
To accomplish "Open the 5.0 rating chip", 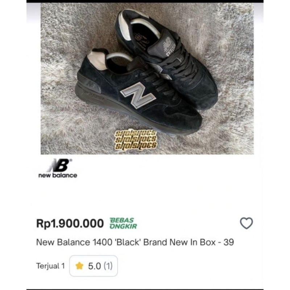I will coord(94,266).
